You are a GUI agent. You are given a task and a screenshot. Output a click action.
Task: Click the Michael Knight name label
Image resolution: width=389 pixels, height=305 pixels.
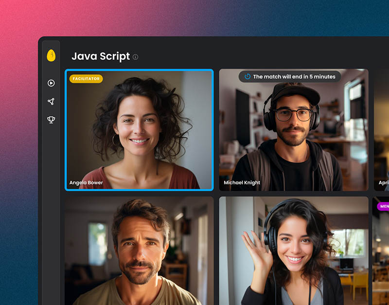(x=242, y=182)
